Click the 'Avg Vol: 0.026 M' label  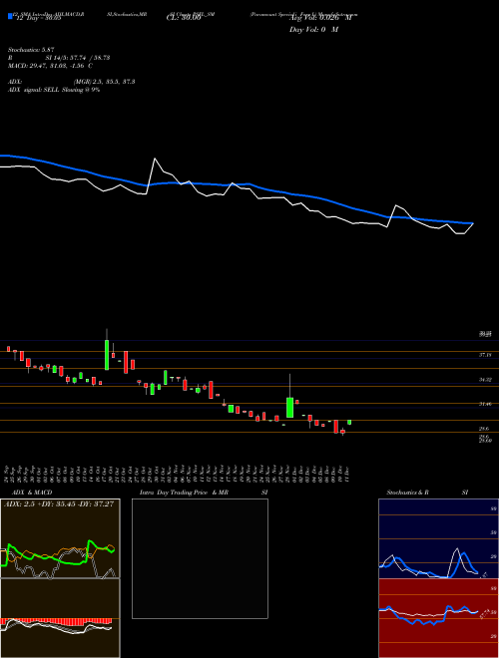tap(320, 18)
